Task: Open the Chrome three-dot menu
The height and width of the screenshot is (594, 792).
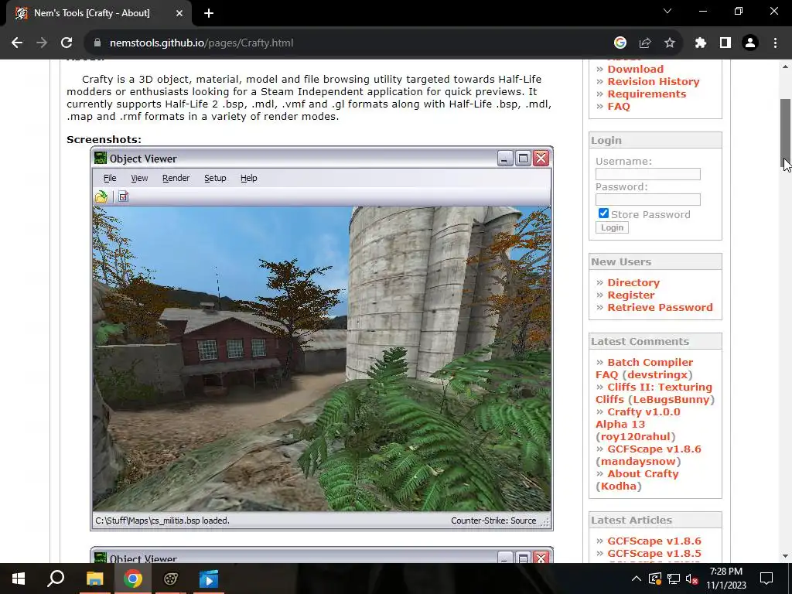Action: pyautogui.click(x=775, y=43)
